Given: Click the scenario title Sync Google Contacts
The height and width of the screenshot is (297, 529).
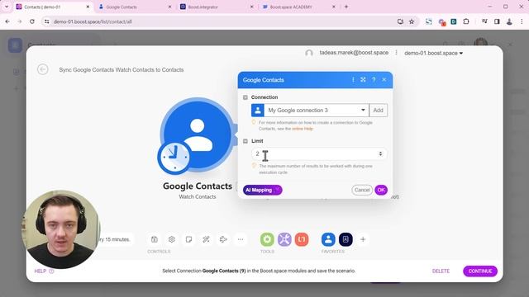Looking at the screenshot, I should click(122, 69).
